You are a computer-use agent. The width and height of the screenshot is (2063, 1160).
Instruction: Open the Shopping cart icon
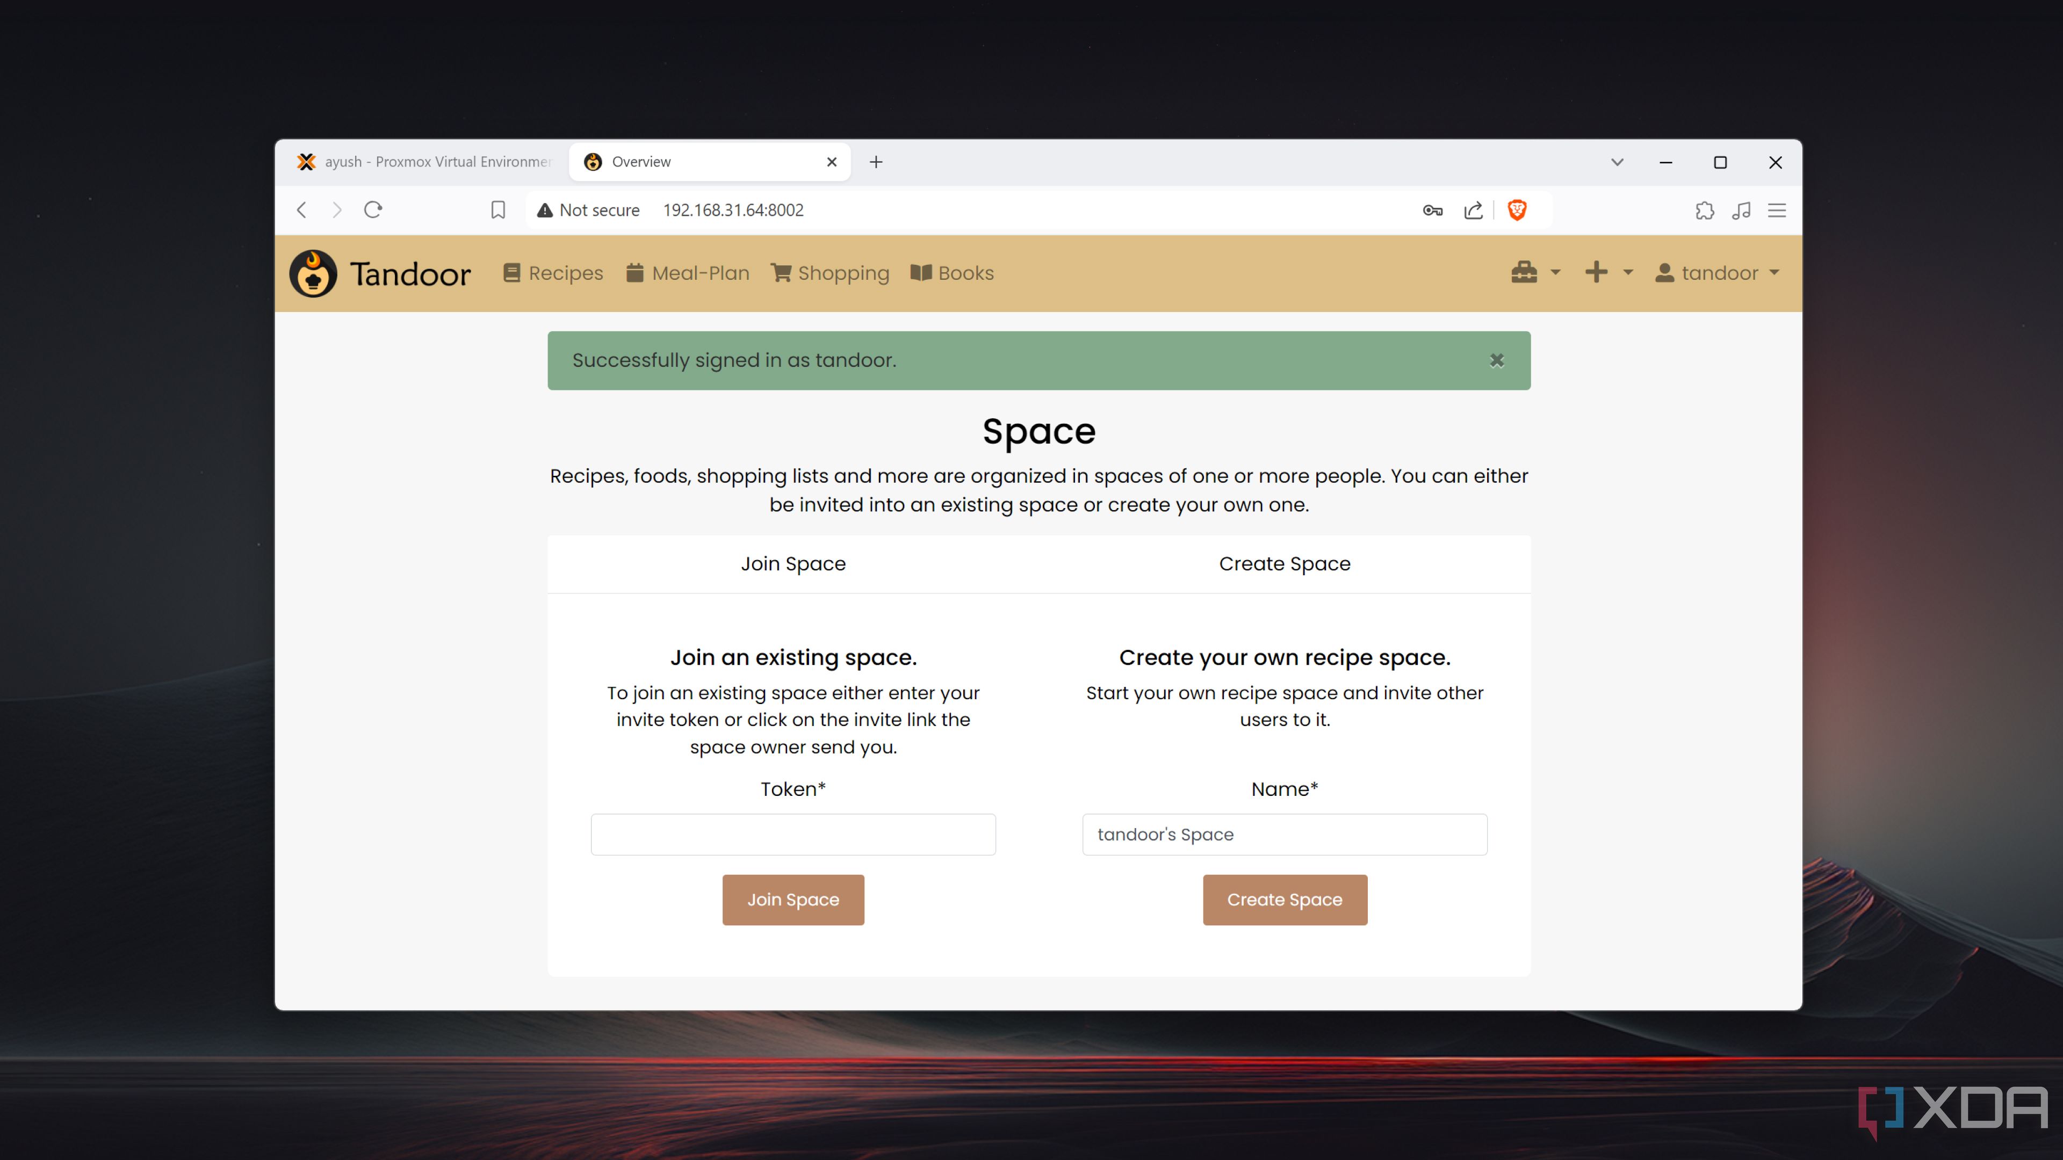pos(781,272)
